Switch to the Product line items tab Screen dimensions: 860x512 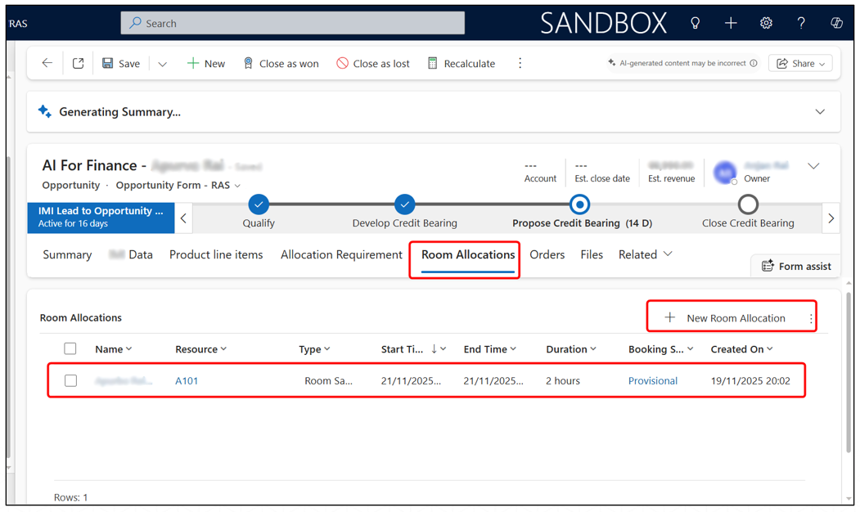pyautogui.click(x=216, y=254)
